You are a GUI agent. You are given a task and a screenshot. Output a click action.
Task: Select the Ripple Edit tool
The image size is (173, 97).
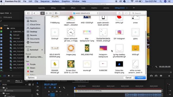(x=38, y=91)
